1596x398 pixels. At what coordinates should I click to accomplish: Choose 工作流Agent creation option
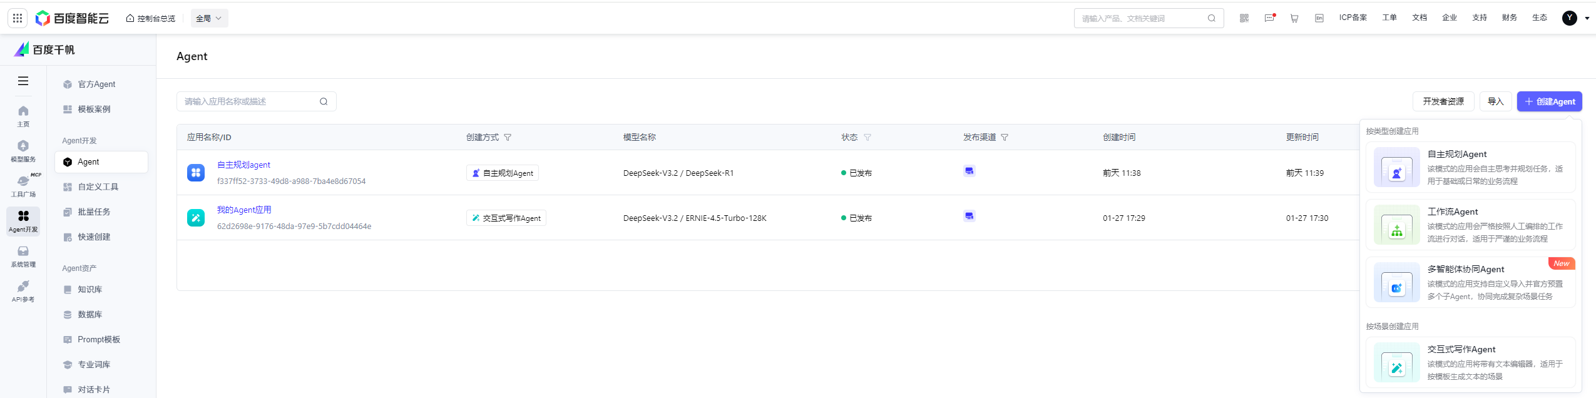click(1470, 225)
